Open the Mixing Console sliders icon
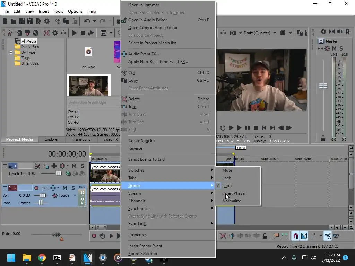The width and height of the screenshot is (355, 266). [348, 32]
